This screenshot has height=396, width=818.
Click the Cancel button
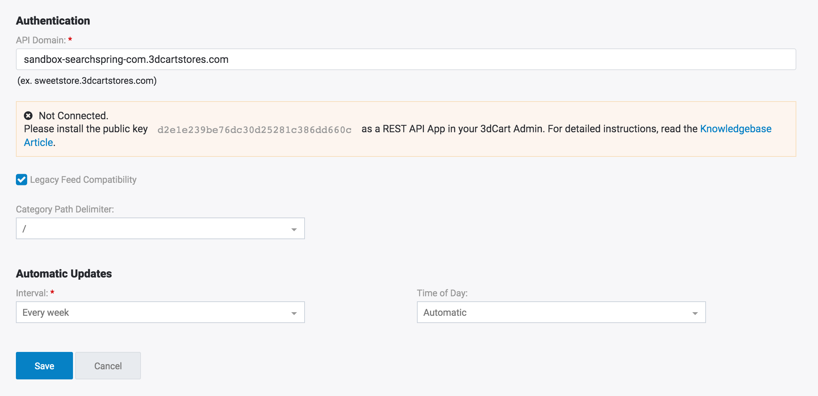pos(108,366)
